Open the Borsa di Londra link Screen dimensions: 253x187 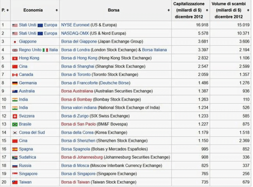point(75,50)
